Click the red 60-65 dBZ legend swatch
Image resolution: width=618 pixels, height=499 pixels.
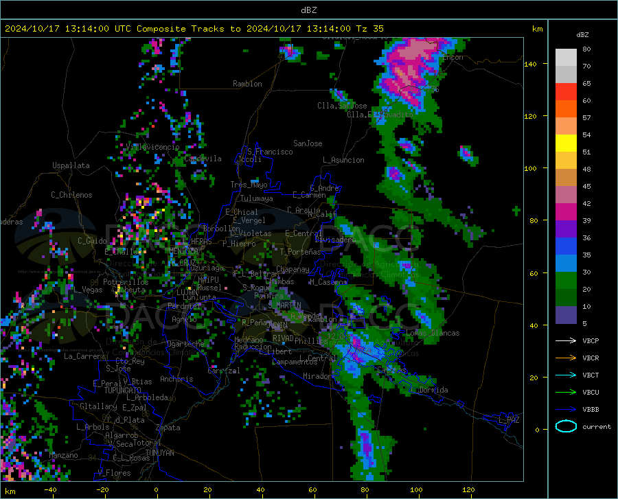point(566,92)
